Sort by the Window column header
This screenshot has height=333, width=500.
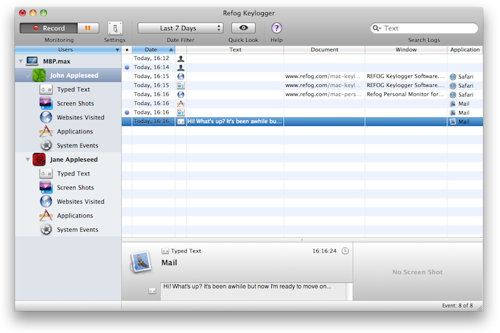point(406,50)
